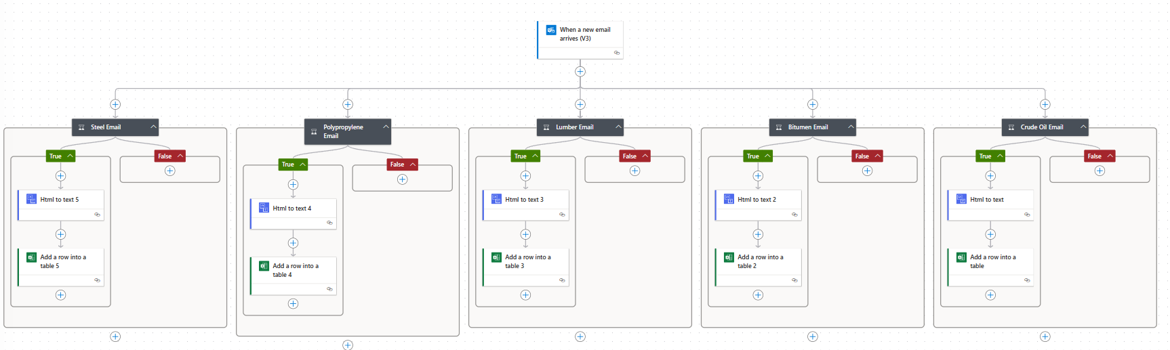
Task: Collapse the Bitumen Email condition
Action: 851,127
